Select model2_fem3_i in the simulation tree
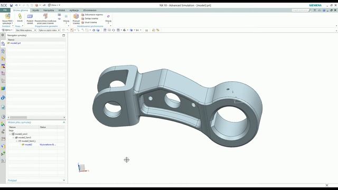 click(x=27, y=141)
